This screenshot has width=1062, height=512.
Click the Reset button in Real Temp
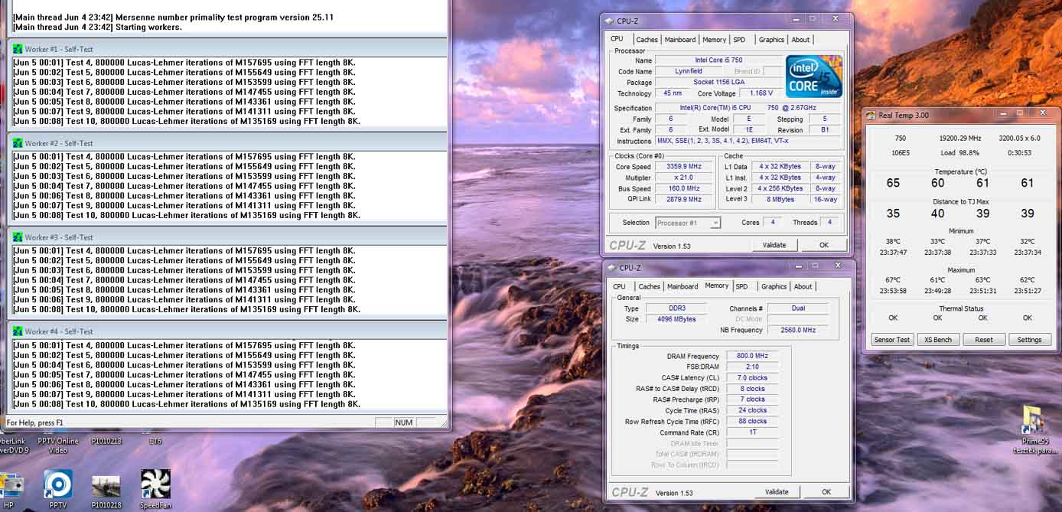[x=983, y=339]
